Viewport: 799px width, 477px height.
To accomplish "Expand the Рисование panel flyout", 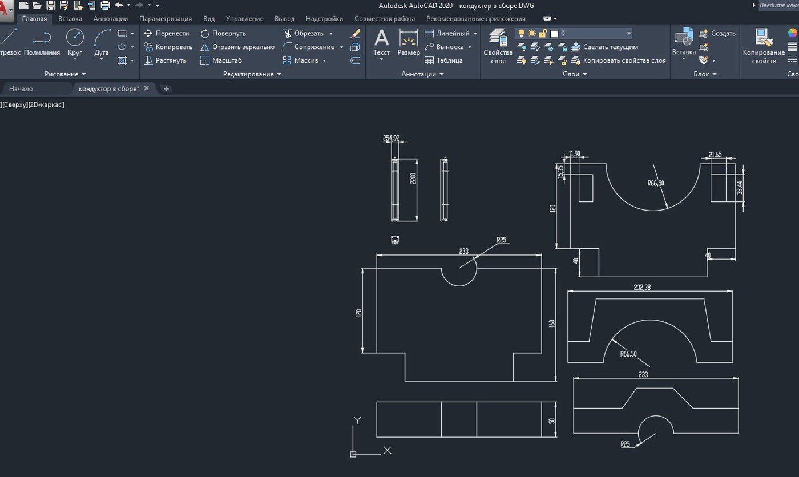I will tap(84, 74).
